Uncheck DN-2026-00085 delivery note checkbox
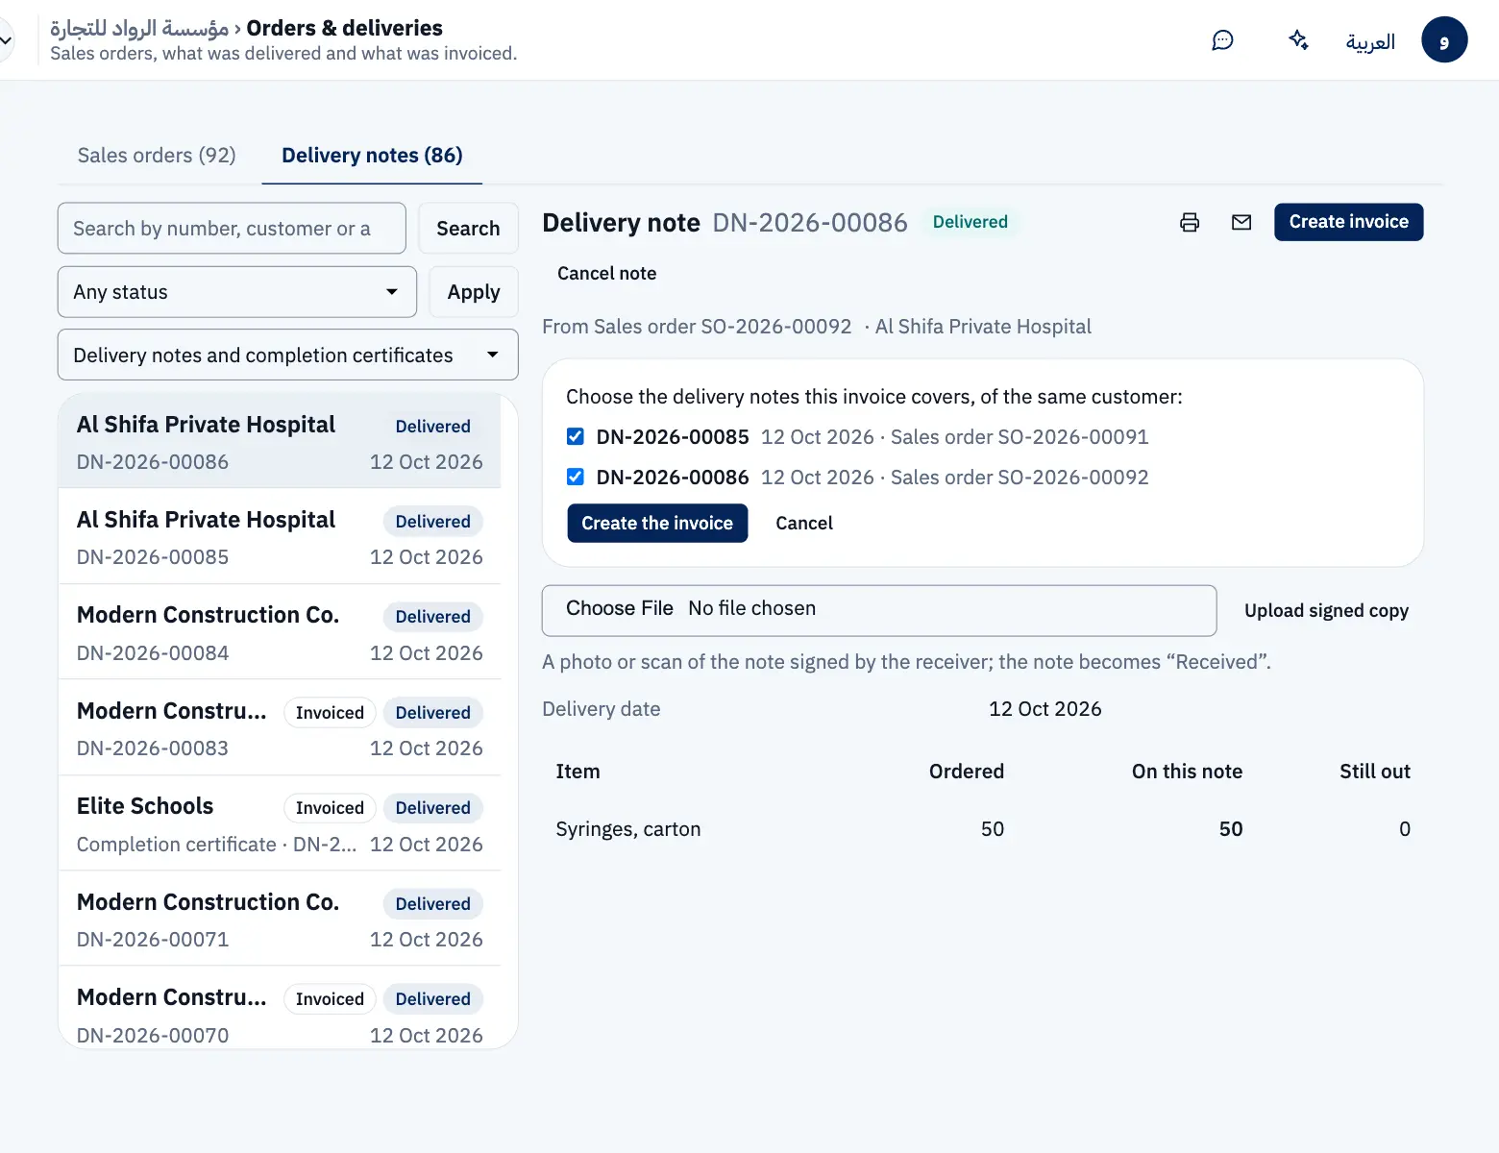 pyautogui.click(x=576, y=436)
